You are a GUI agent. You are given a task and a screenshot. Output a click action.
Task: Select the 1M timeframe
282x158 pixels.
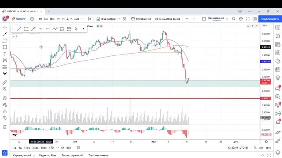coord(41,19)
